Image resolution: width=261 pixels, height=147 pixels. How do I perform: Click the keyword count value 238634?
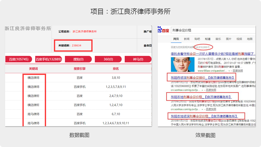point(76,45)
